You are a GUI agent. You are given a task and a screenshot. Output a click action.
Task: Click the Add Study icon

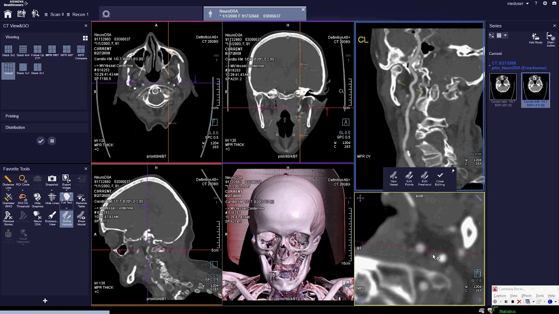(535, 39)
